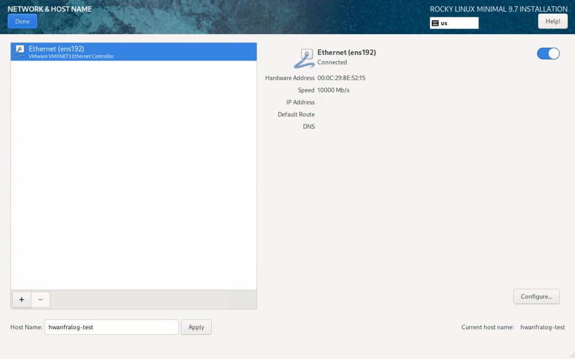Viewport: 575px width, 359px height.
Task: Click the current host name value on the right
Action: click(x=542, y=327)
